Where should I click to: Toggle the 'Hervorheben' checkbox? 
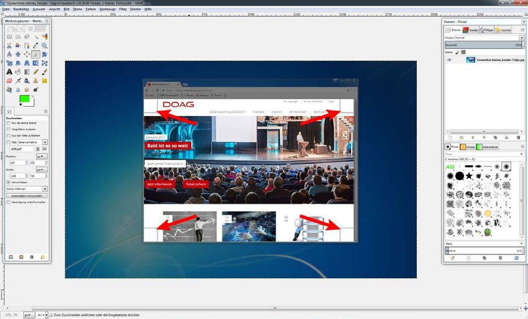8,182
